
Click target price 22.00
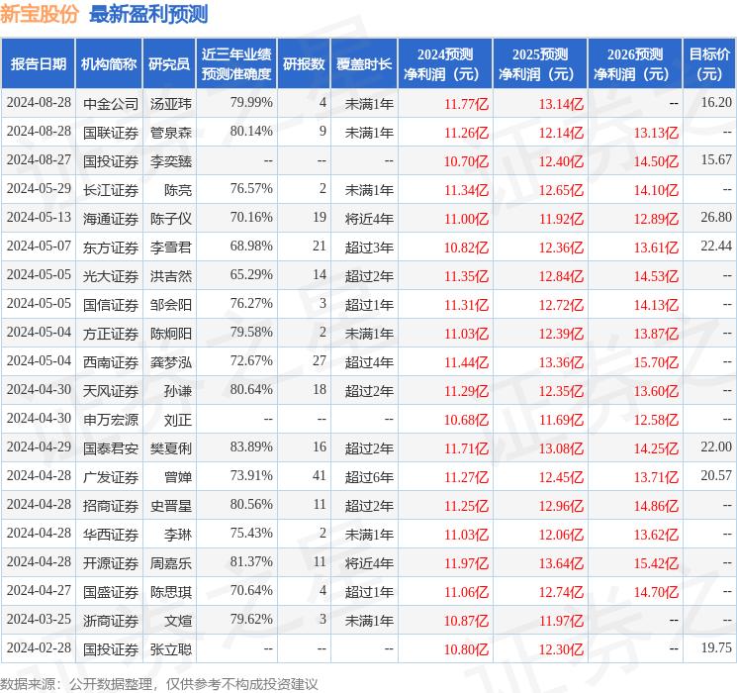pyautogui.click(x=716, y=446)
